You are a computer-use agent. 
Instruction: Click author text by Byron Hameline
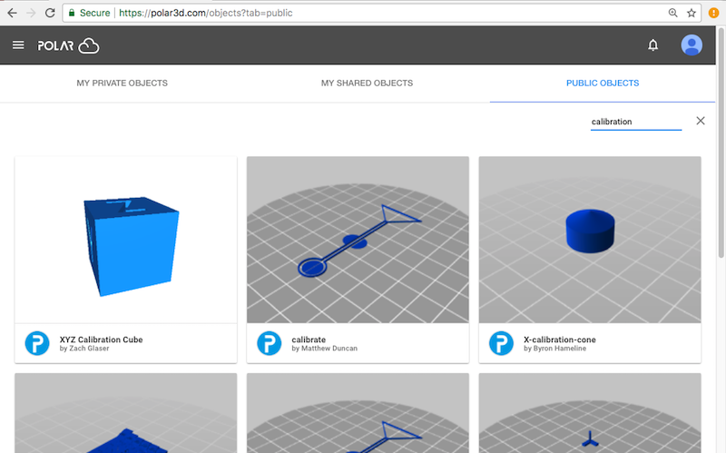click(x=554, y=349)
